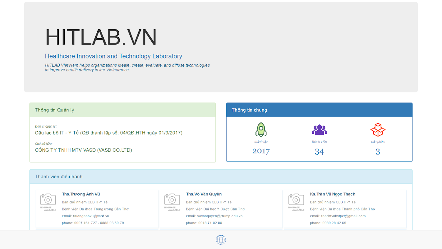The height and width of the screenshot is (249, 442).
Task: Click Bệnh viện Đại học Y Dược Cần Thơ
Action: (215, 209)
